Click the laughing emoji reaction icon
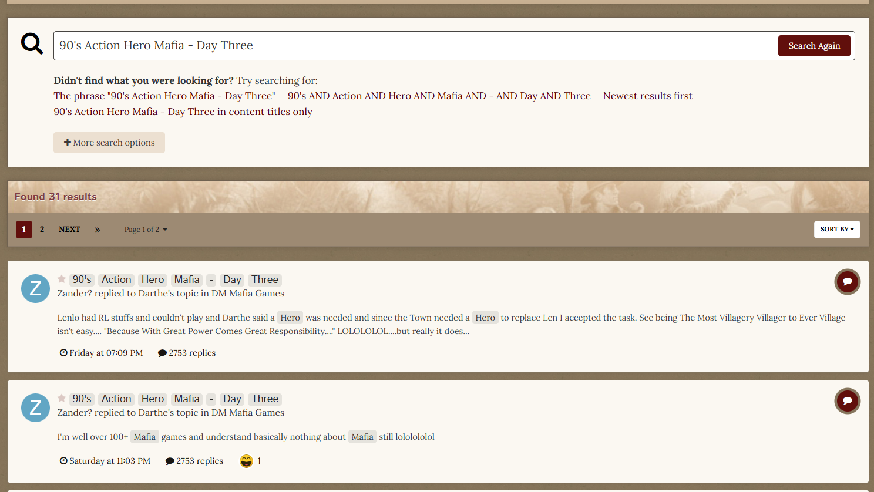This screenshot has height=492, width=874. [246, 461]
